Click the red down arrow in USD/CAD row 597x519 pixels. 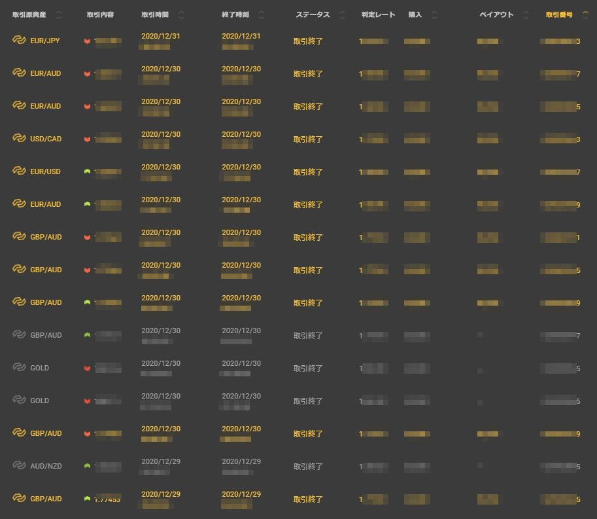(87, 139)
